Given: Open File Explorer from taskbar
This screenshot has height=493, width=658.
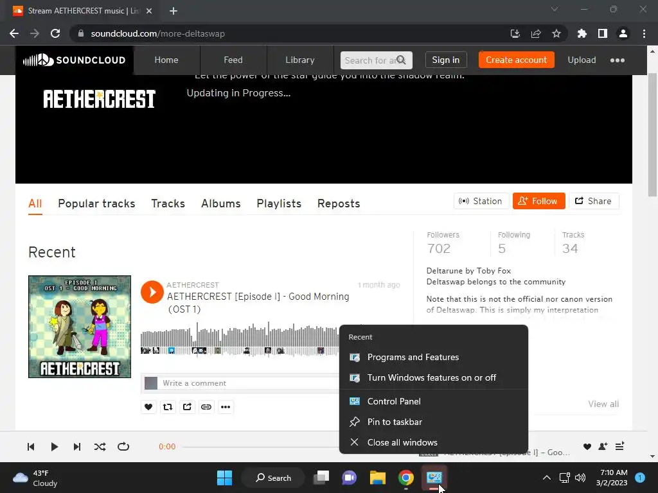Looking at the screenshot, I should [x=378, y=478].
